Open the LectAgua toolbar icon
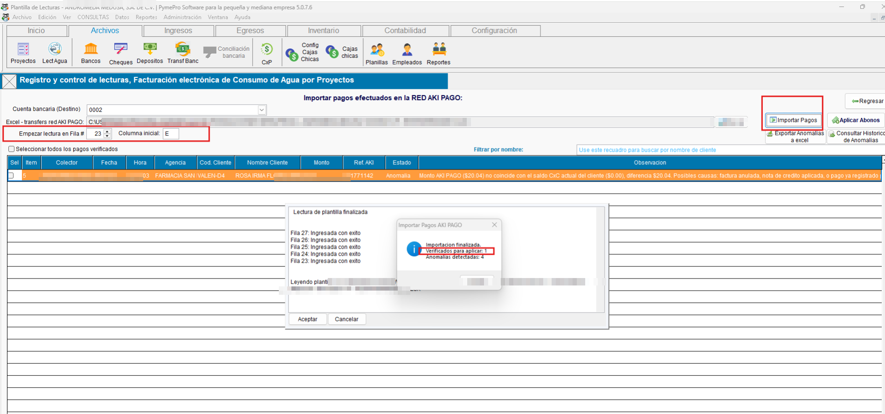 (x=55, y=53)
